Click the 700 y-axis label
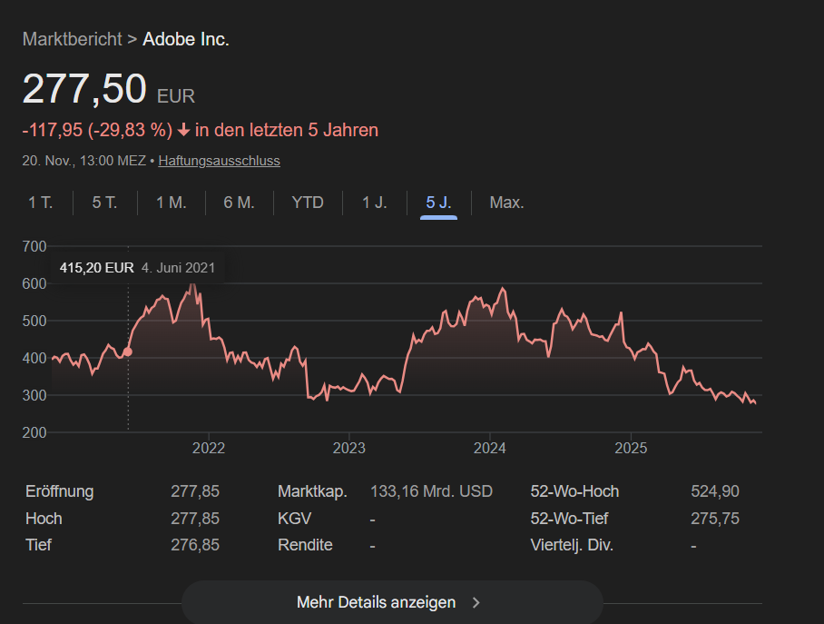Image resolution: width=824 pixels, height=624 pixels. pos(34,246)
